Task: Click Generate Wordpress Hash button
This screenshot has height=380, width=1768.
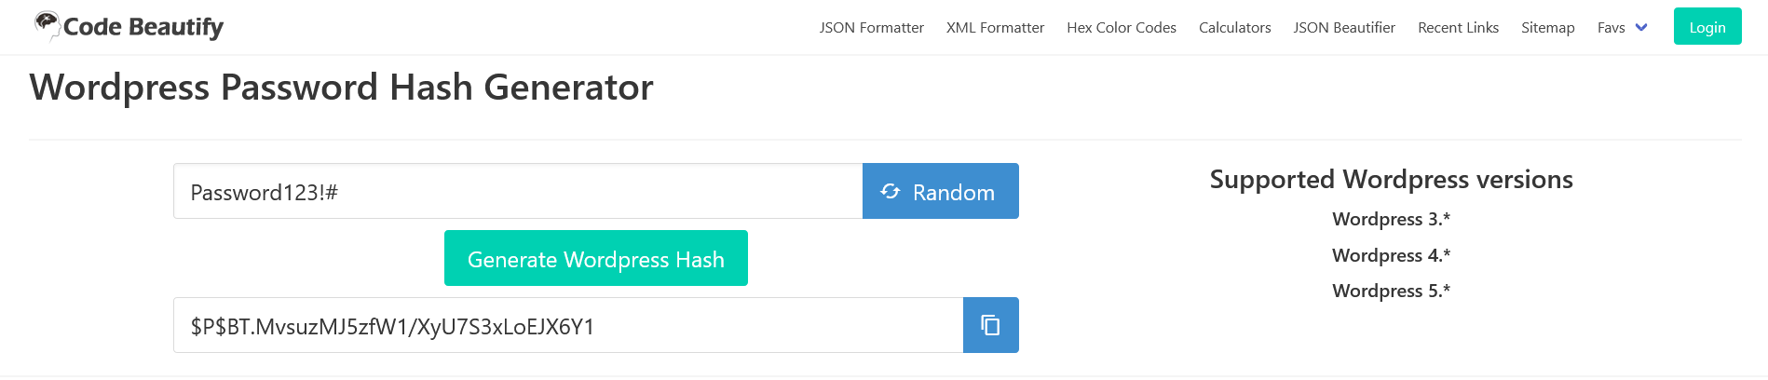Action: pos(596,258)
